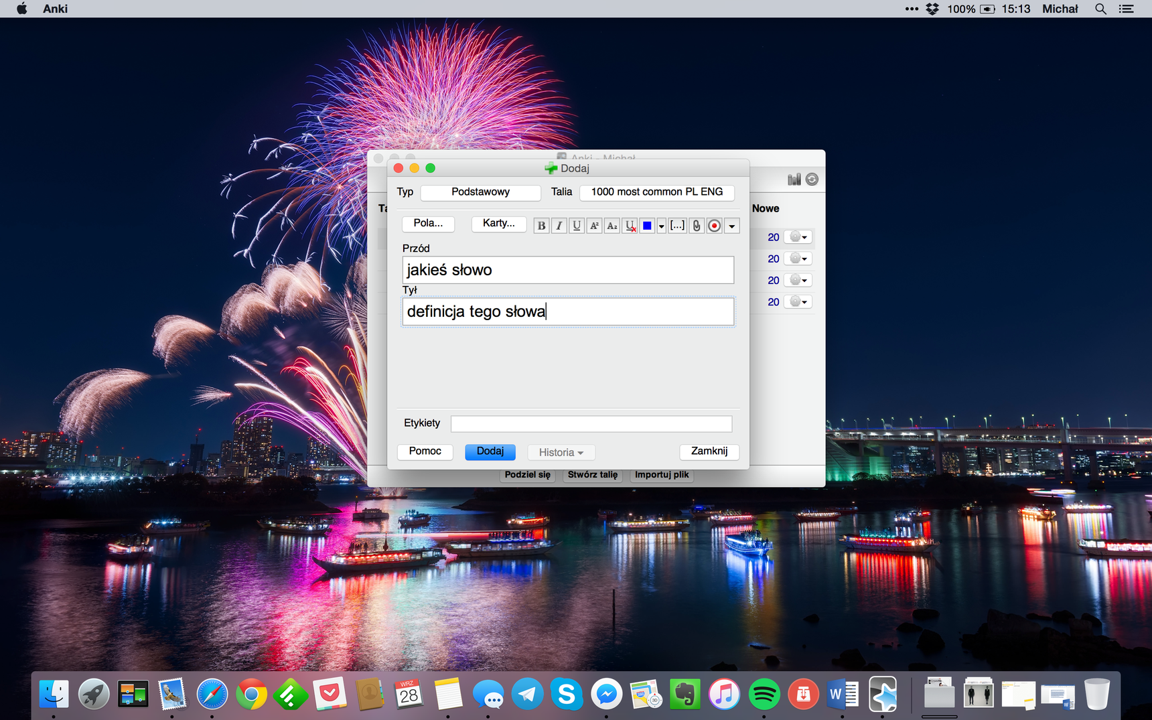Open the Apple menu
This screenshot has width=1152, height=720.
[x=21, y=9]
